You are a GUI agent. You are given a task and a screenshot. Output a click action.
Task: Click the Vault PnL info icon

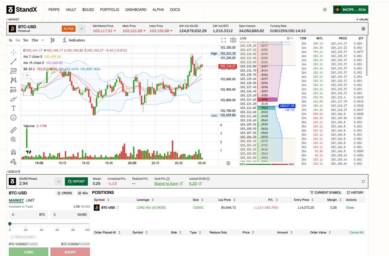pyautogui.click(x=168, y=178)
